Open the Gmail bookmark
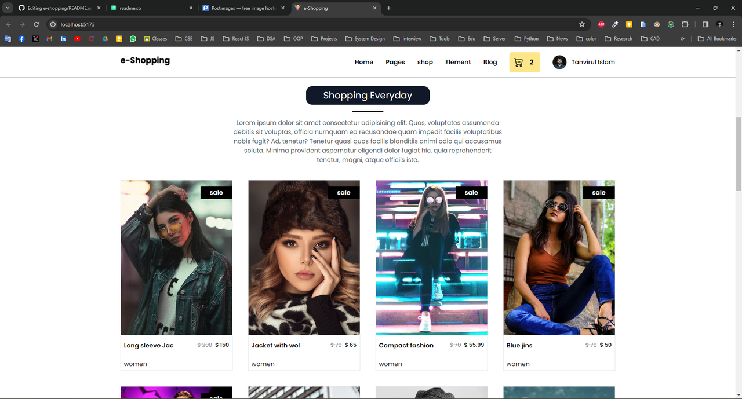Viewport: 742px width, 399px height. [x=49, y=39]
